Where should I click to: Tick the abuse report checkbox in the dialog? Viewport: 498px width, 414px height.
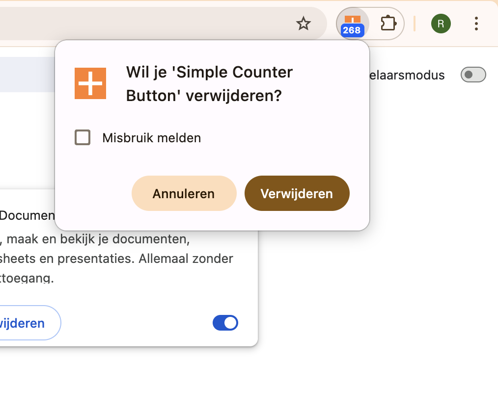(x=82, y=137)
